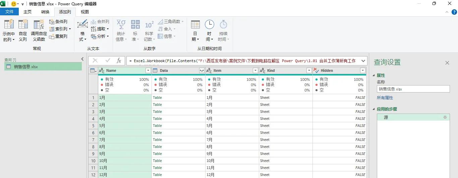Open the 持续时间 duration menu

[x=223, y=30]
